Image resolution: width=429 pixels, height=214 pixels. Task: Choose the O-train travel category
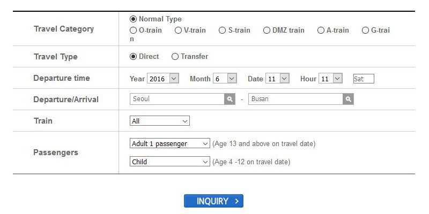[x=134, y=30]
